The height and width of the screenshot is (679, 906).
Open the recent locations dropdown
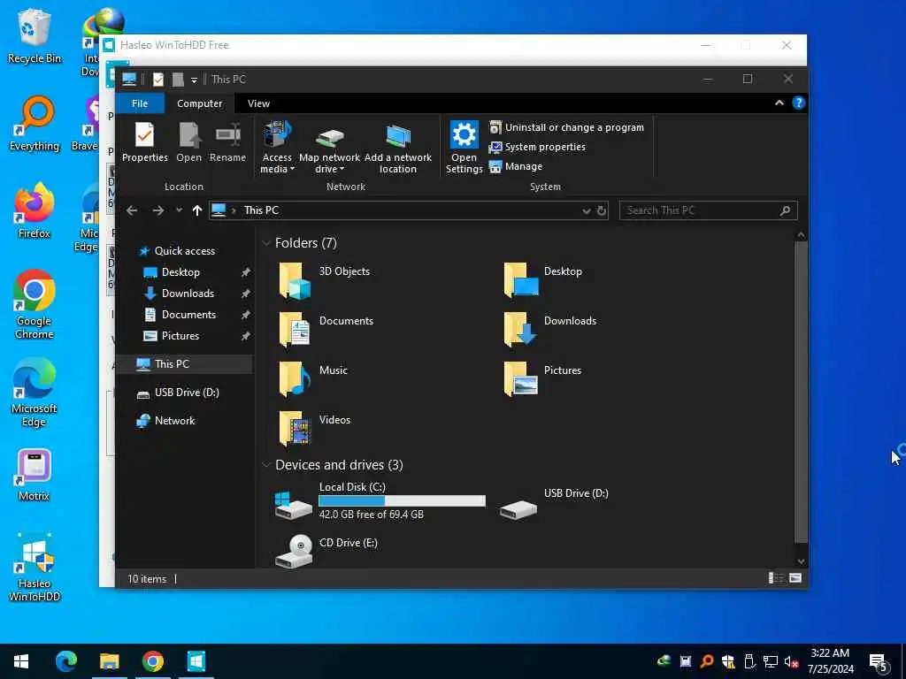179,210
